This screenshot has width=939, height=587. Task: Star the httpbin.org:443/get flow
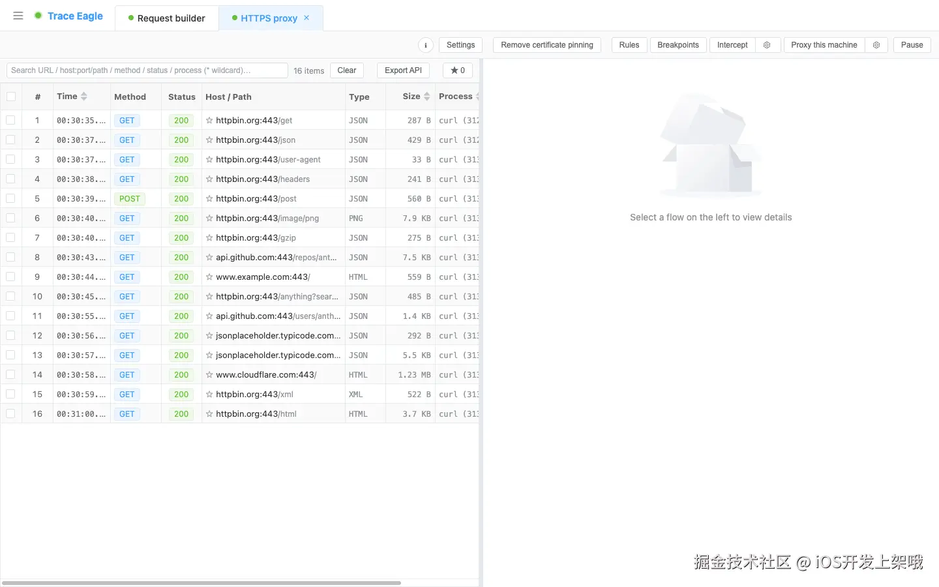point(209,120)
